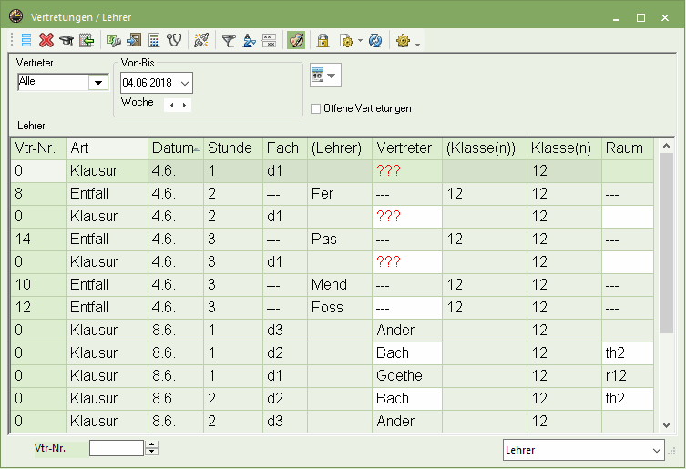Select the Vtr-Nr. 8 cell

point(38,193)
